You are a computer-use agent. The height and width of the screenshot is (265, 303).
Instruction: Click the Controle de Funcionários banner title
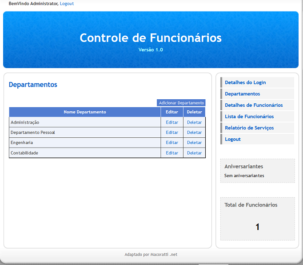(151, 38)
